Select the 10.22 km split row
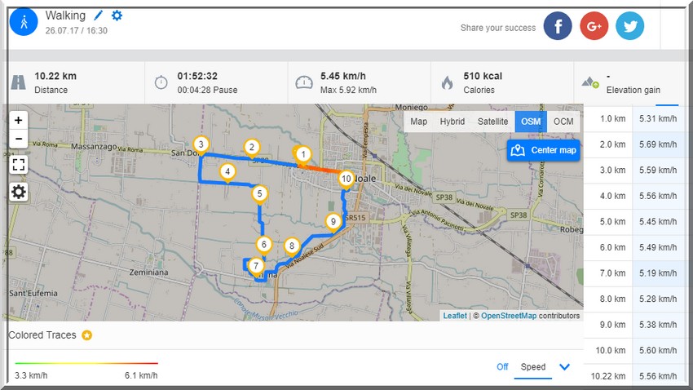 click(637, 376)
